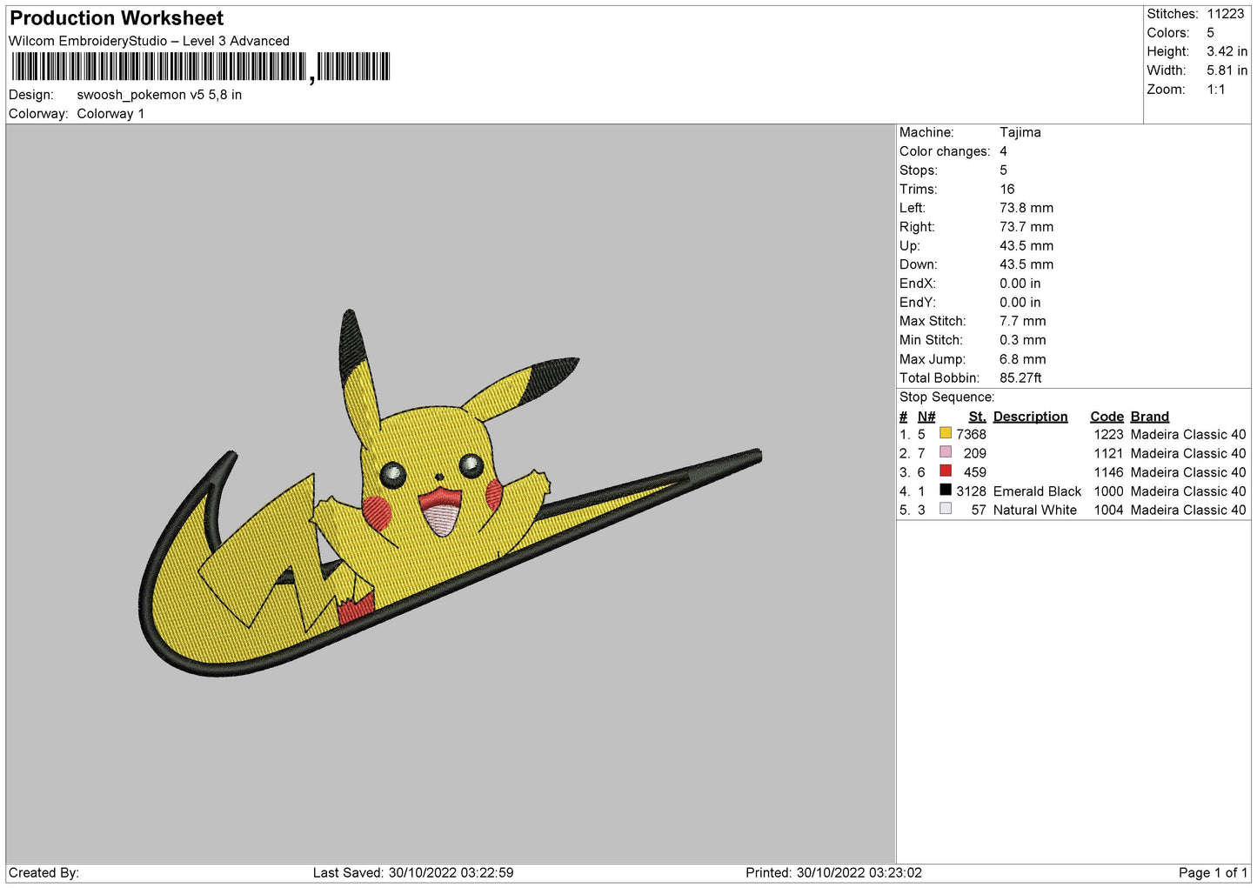Viewport: 1257px width, 888px height.
Task: Select the Natural White color swatch
Action: (x=945, y=509)
